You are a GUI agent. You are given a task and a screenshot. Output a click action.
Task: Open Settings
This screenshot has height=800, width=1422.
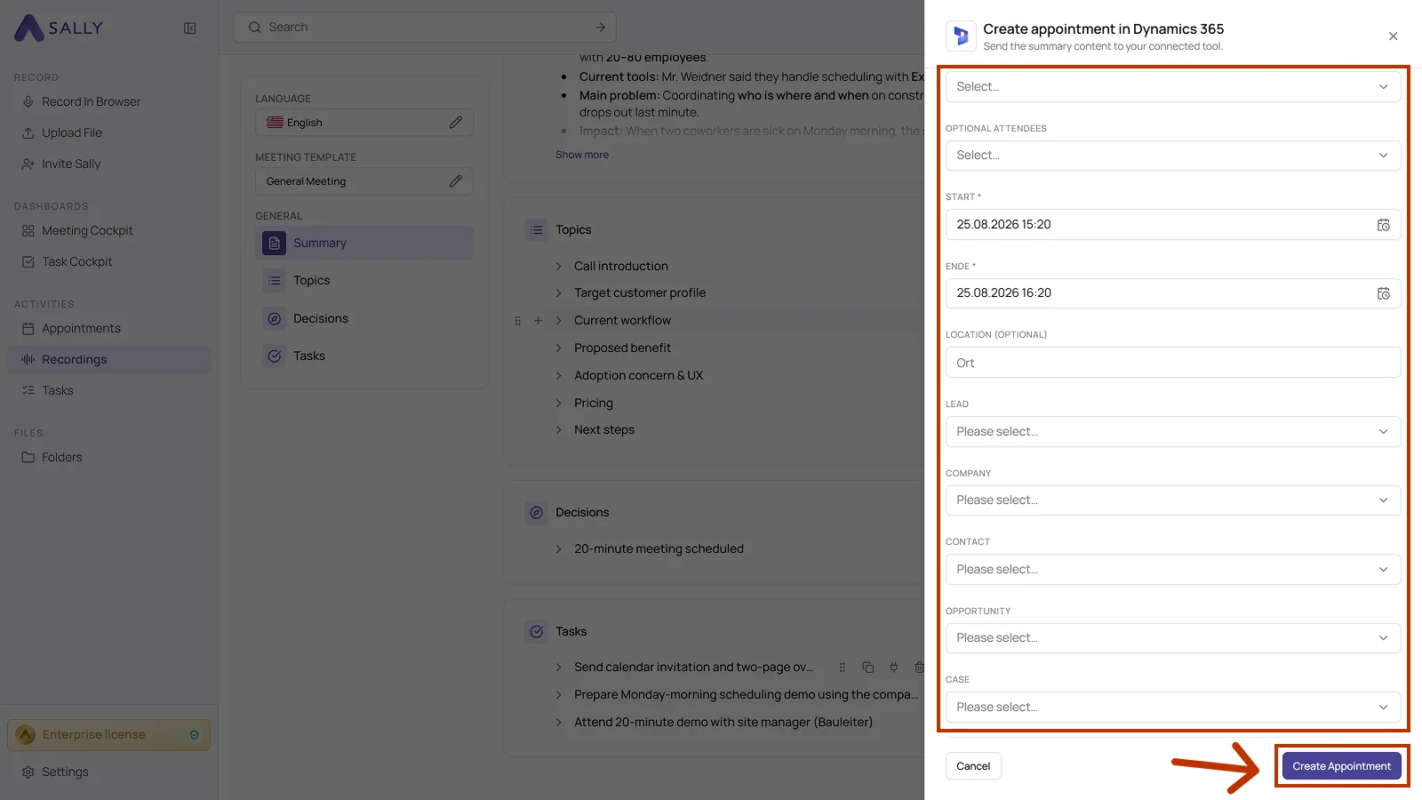(x=55, y=772)
